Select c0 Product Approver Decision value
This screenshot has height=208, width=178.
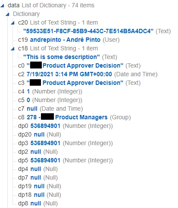[x=75, y=65]
